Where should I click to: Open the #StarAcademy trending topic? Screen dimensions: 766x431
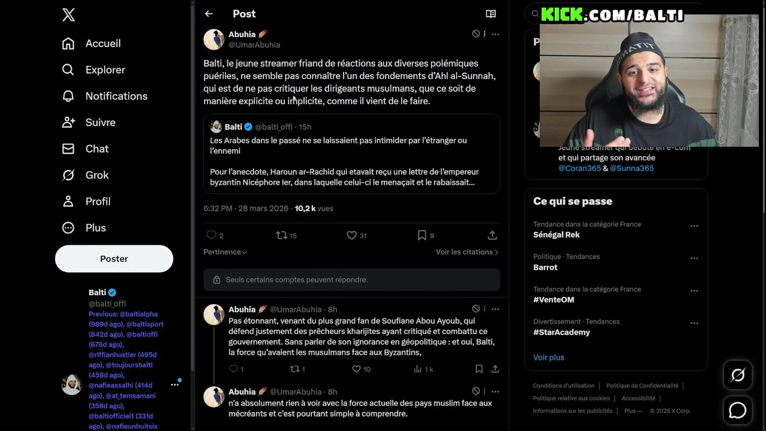coord(561,332)
